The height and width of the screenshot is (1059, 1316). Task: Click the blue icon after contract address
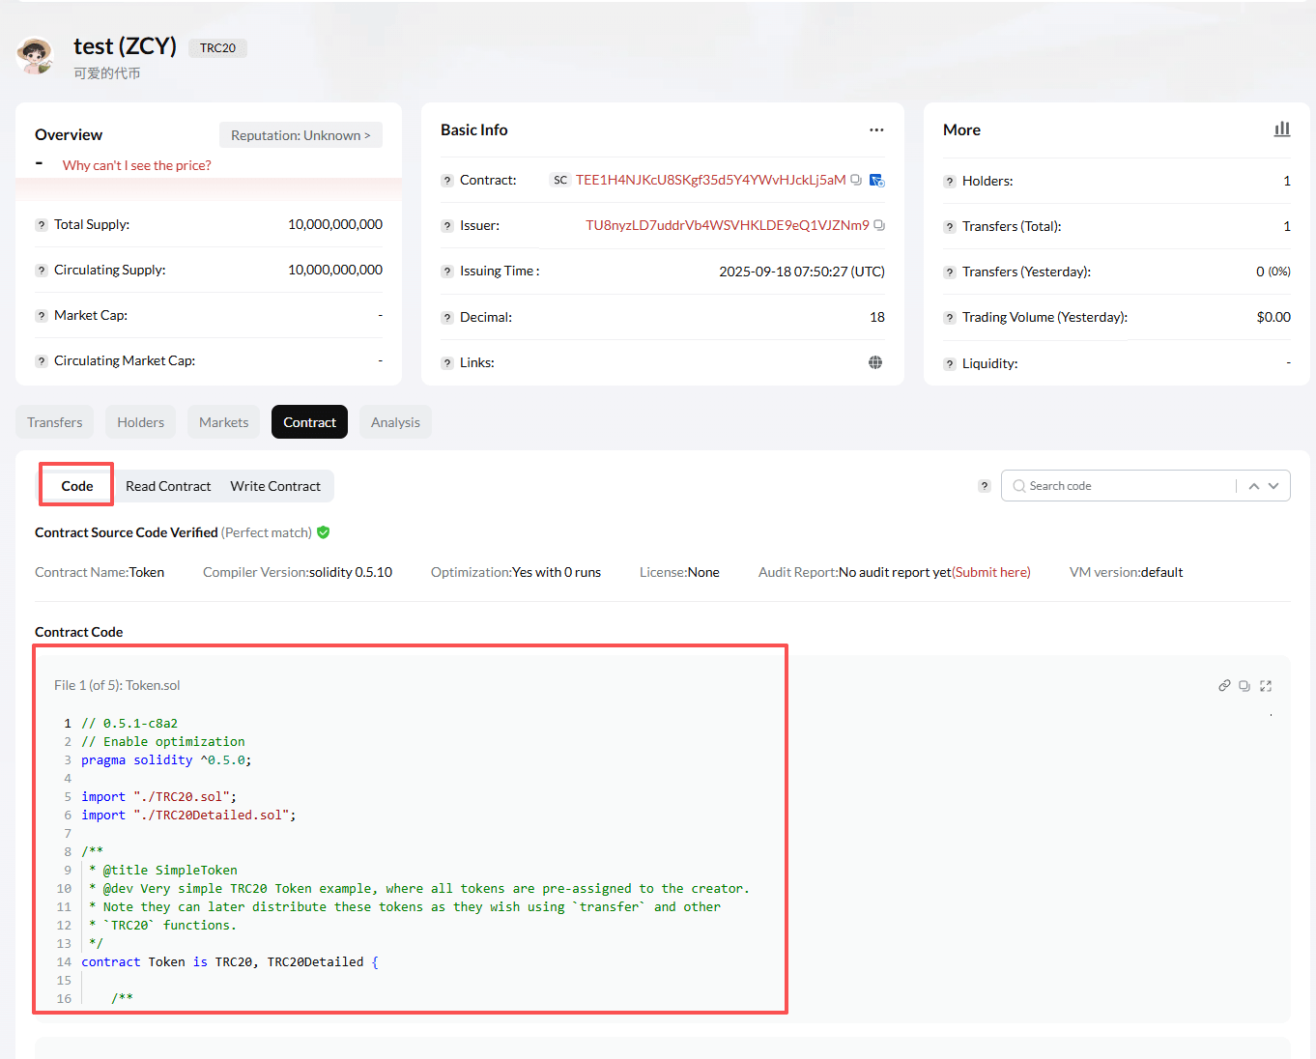(877, 181)
